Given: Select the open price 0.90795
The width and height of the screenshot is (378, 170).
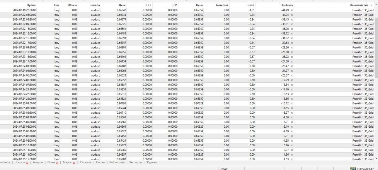Looking at the screenshot, I should tap(121, 103).
